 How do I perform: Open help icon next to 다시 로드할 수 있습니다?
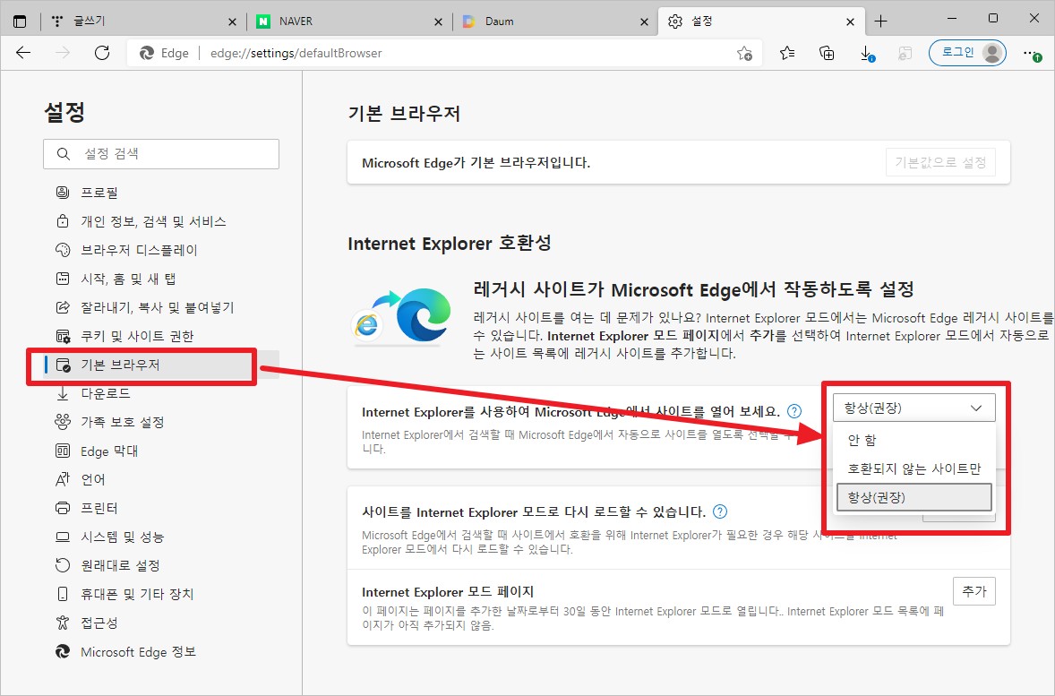(x=720, y=511)
